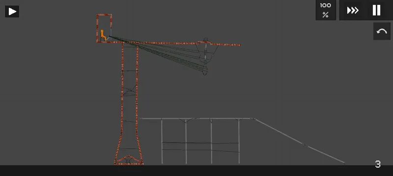This screenshot has height=176, width=393.
Task: Select the gray diagonal ramp beam
Action: click(300, 141)
